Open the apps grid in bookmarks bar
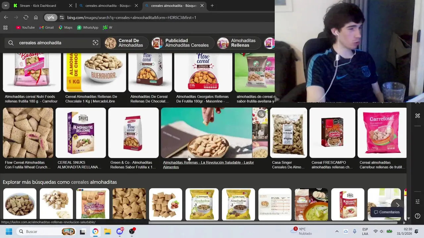The height and width of the screenshot is (238, 424). 5,27
